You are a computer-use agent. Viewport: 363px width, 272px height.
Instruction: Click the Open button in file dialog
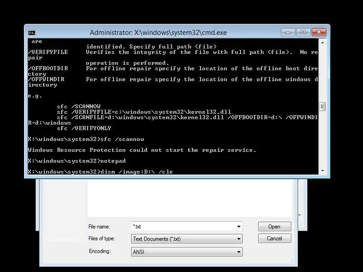click(275, 226)
